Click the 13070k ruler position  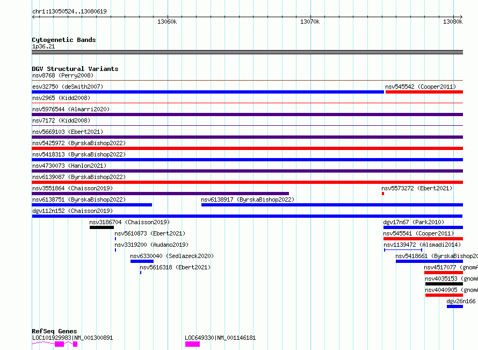point(310,22)
